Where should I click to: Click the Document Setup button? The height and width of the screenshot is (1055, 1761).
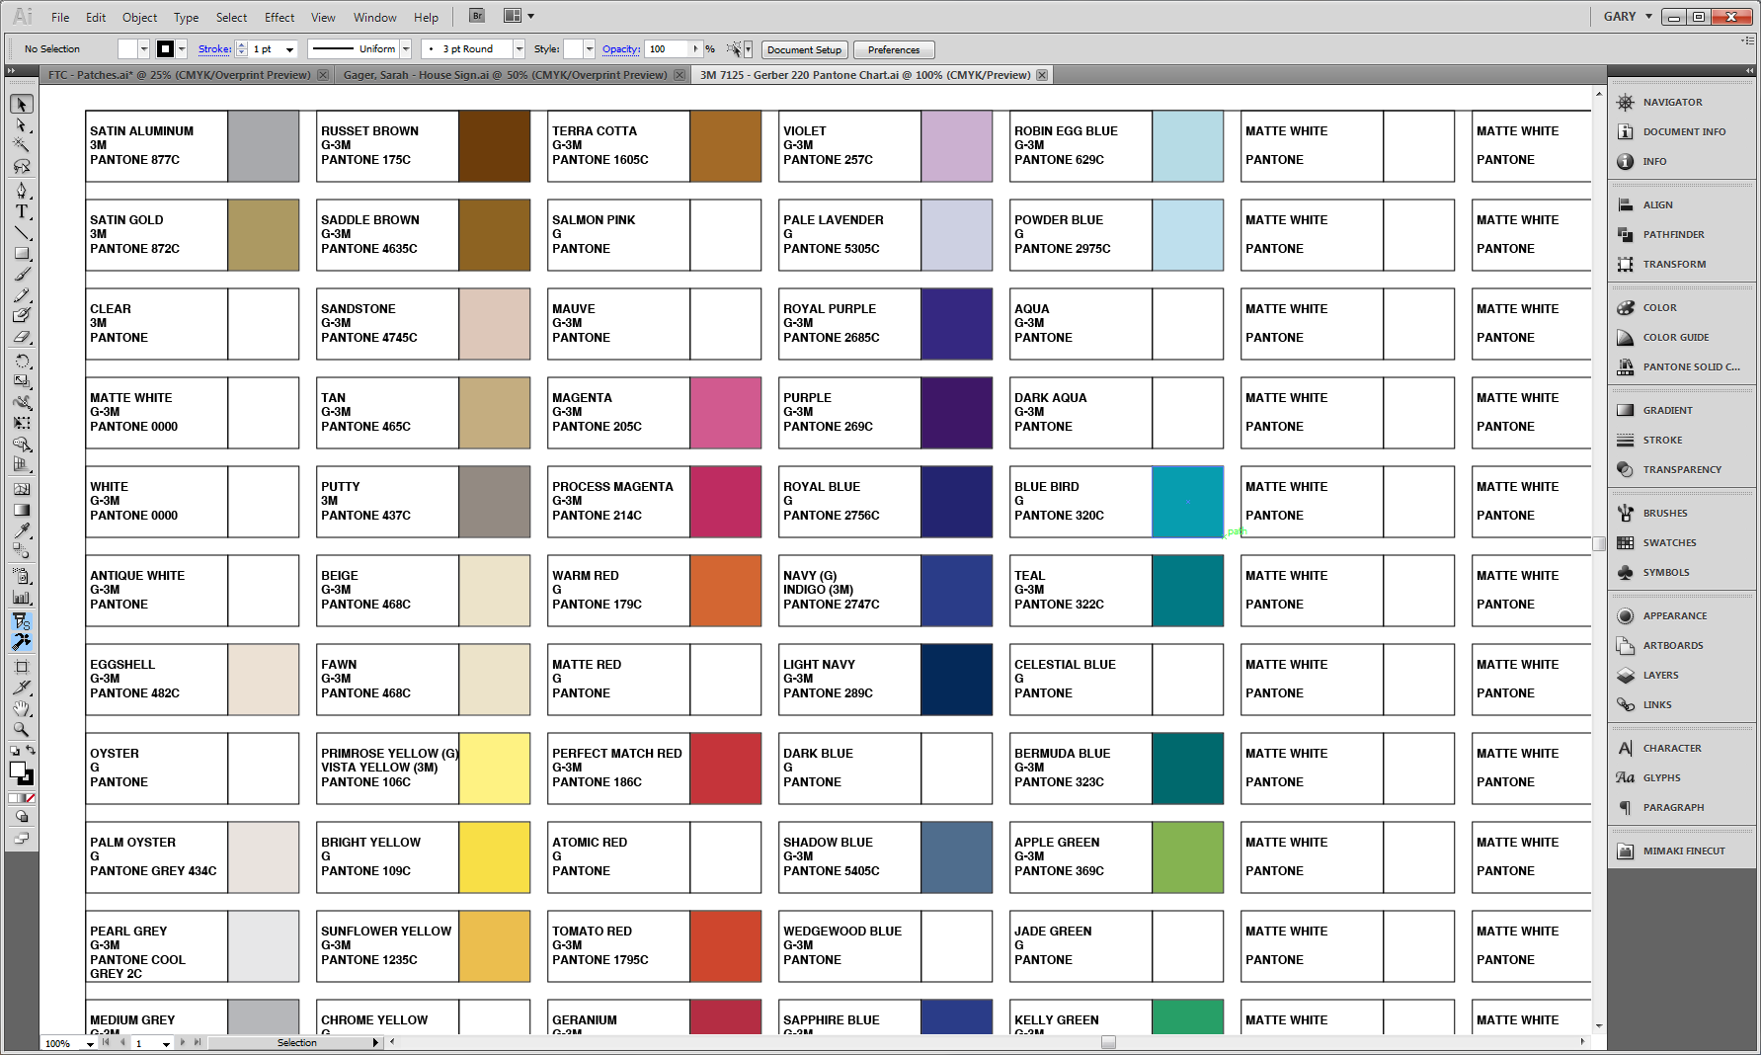pos(804,49)
